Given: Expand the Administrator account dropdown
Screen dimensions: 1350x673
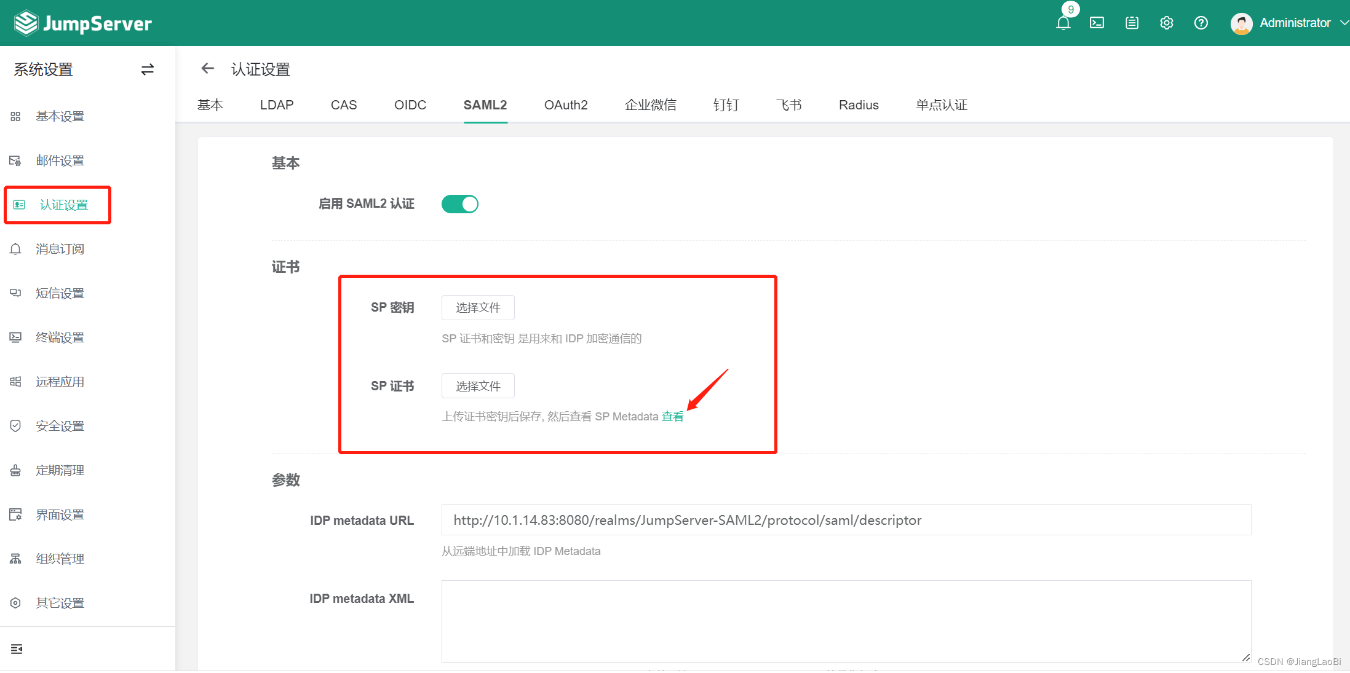Looking at the screenshot, I should [x=1298, y=23].
